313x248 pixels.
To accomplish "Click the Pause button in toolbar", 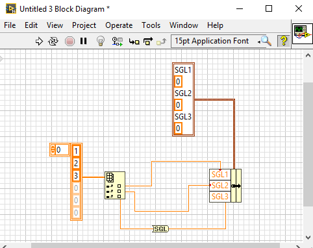I will [83, 41].
